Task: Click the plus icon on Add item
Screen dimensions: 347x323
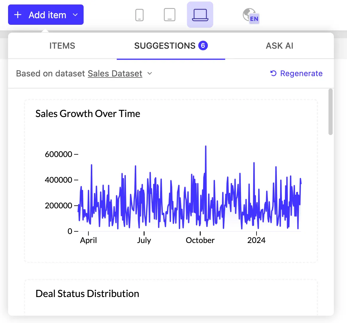Action: point(18,15)
